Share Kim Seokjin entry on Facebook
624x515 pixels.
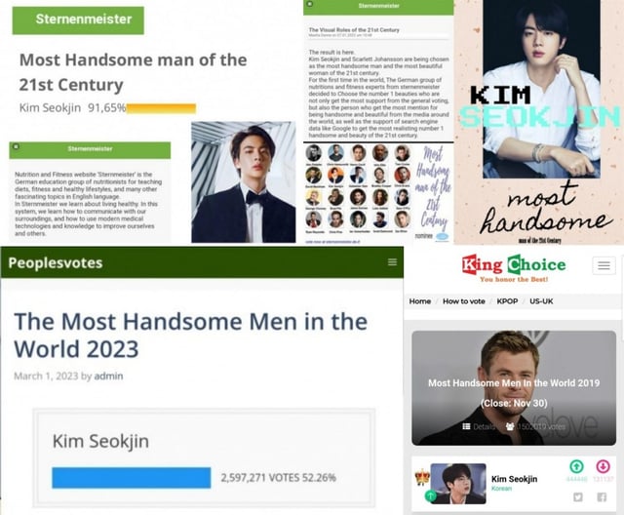point(602,496)
